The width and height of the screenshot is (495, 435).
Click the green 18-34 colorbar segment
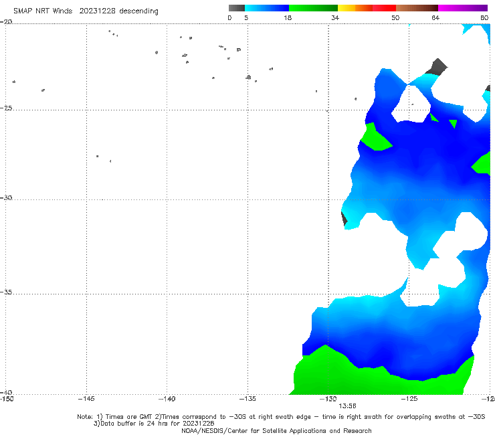313,8
